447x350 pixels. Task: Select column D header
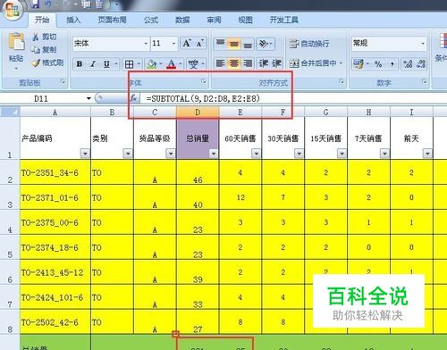coord(198,112)
